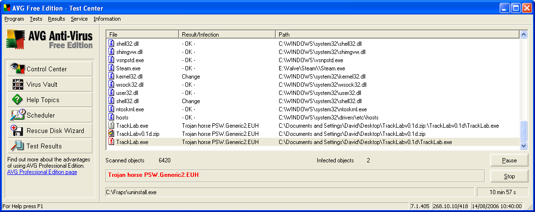Click the C:\WINDOWS\vsnpstd.exe path
The width and height of the screenshot is (535, 212).
[311, 60]
